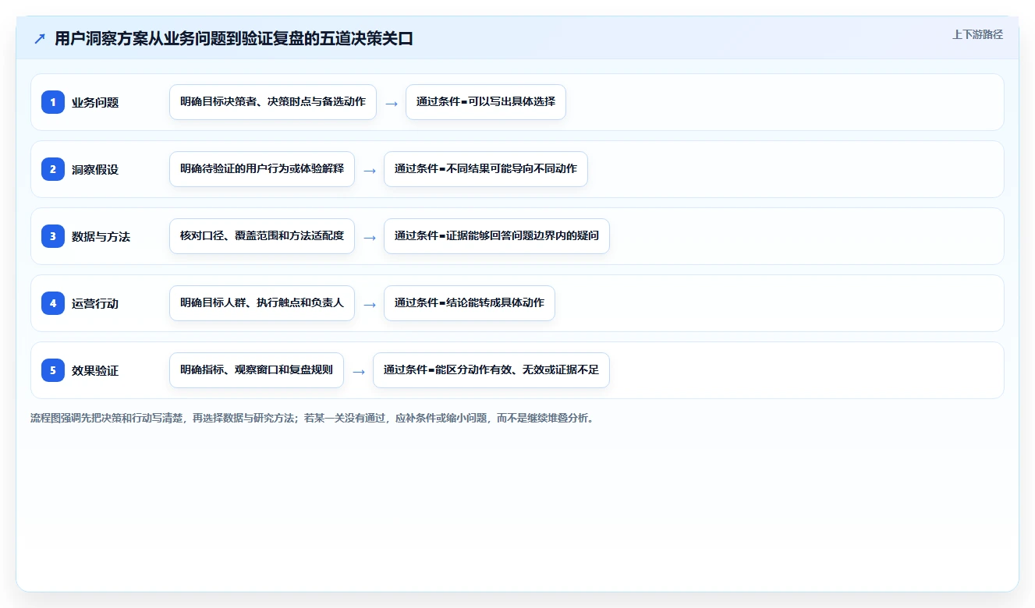Click the 通过条件=证据能够回答问题边界内的疑问 box
This screenshot has height=608, width=1035.
(x=497, y=236)
